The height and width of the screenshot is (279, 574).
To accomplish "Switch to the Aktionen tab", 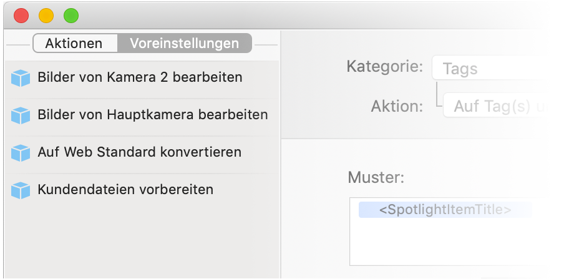I will click(74, 44).
